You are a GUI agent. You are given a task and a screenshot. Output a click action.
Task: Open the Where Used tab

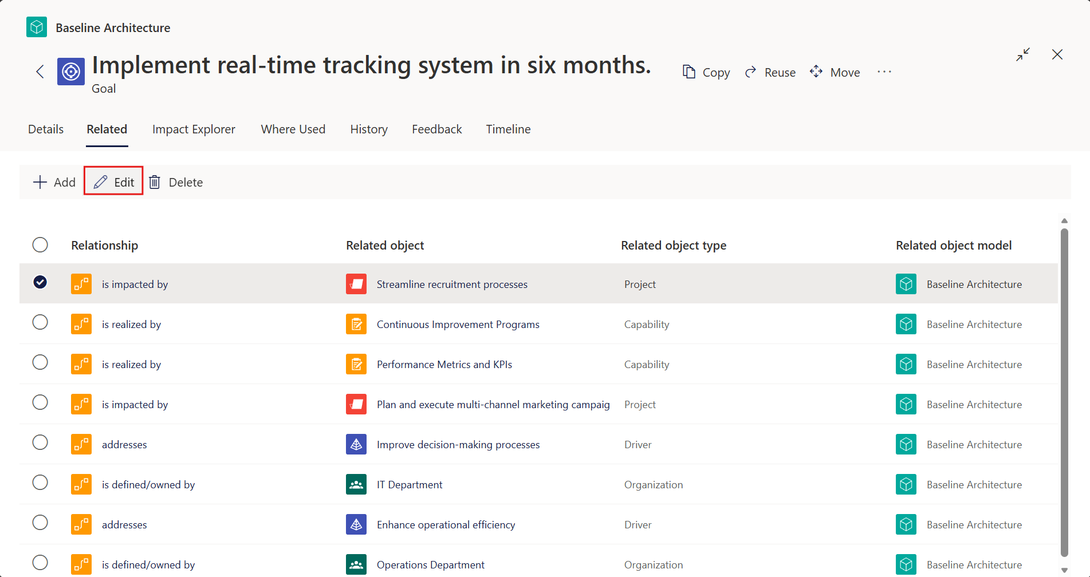pyautogui.click(x=293, y=129)
